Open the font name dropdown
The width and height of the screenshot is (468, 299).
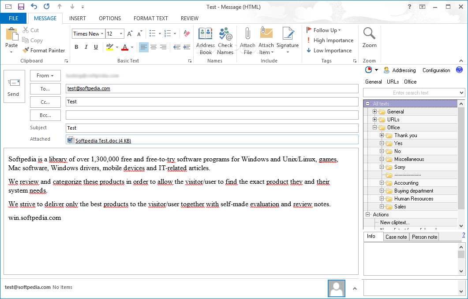tap(102, 34)
